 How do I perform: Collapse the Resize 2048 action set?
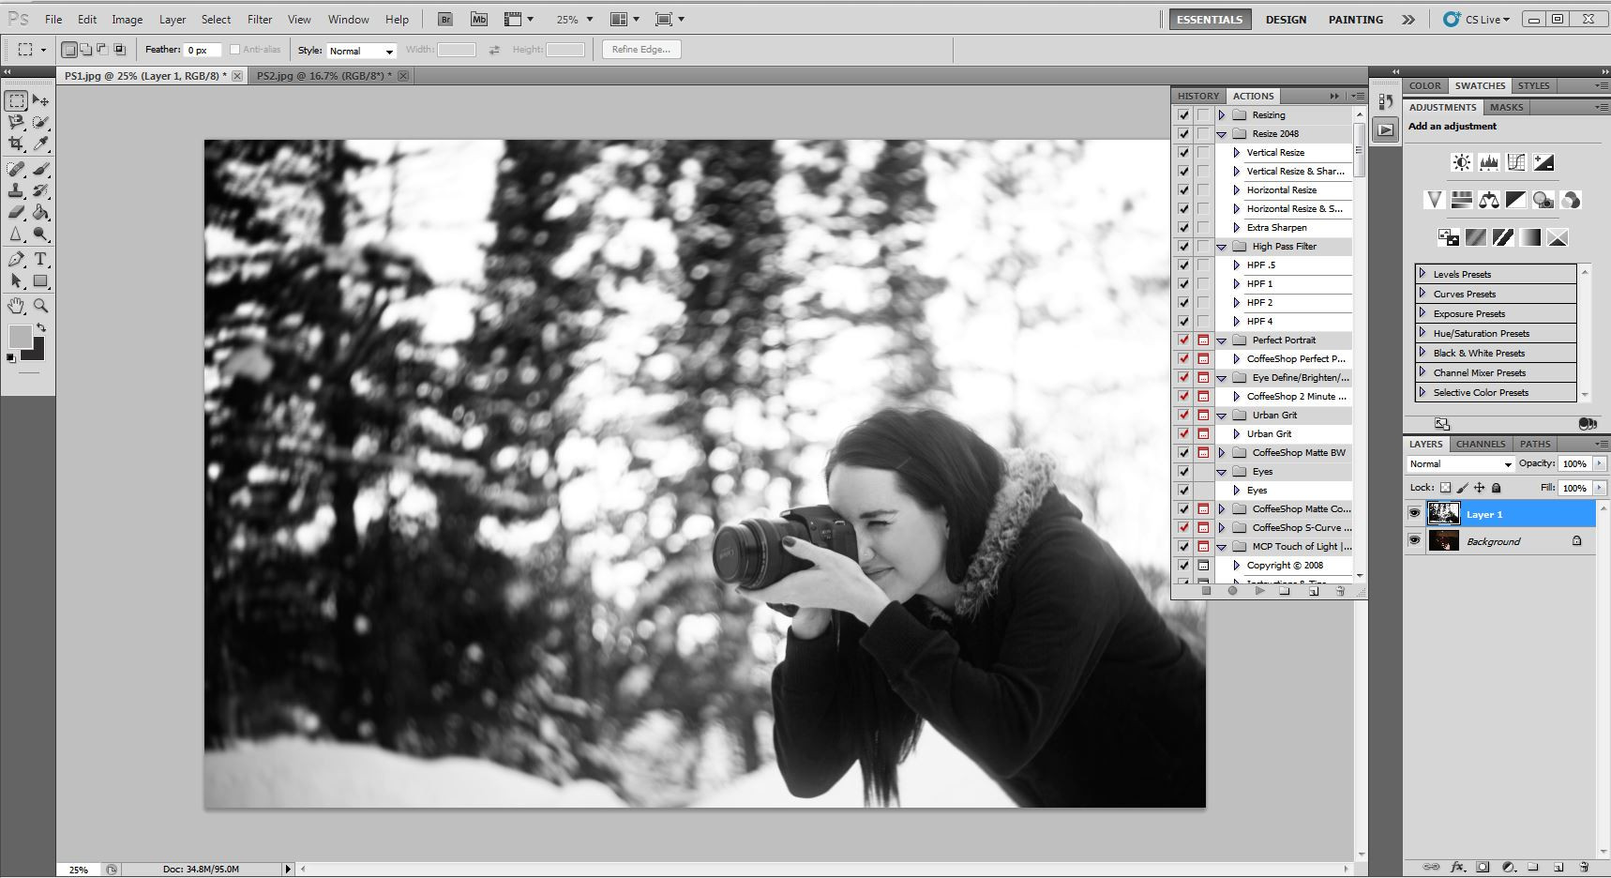(1222, 134)
